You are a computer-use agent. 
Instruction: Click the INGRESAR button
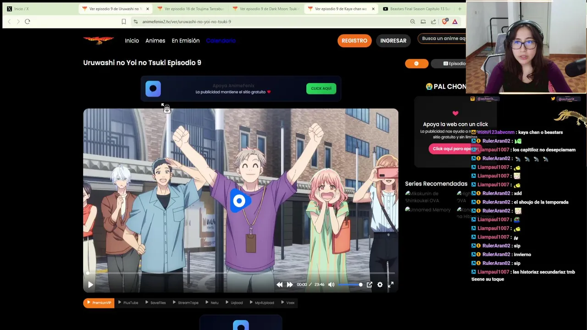click(393, 41)
